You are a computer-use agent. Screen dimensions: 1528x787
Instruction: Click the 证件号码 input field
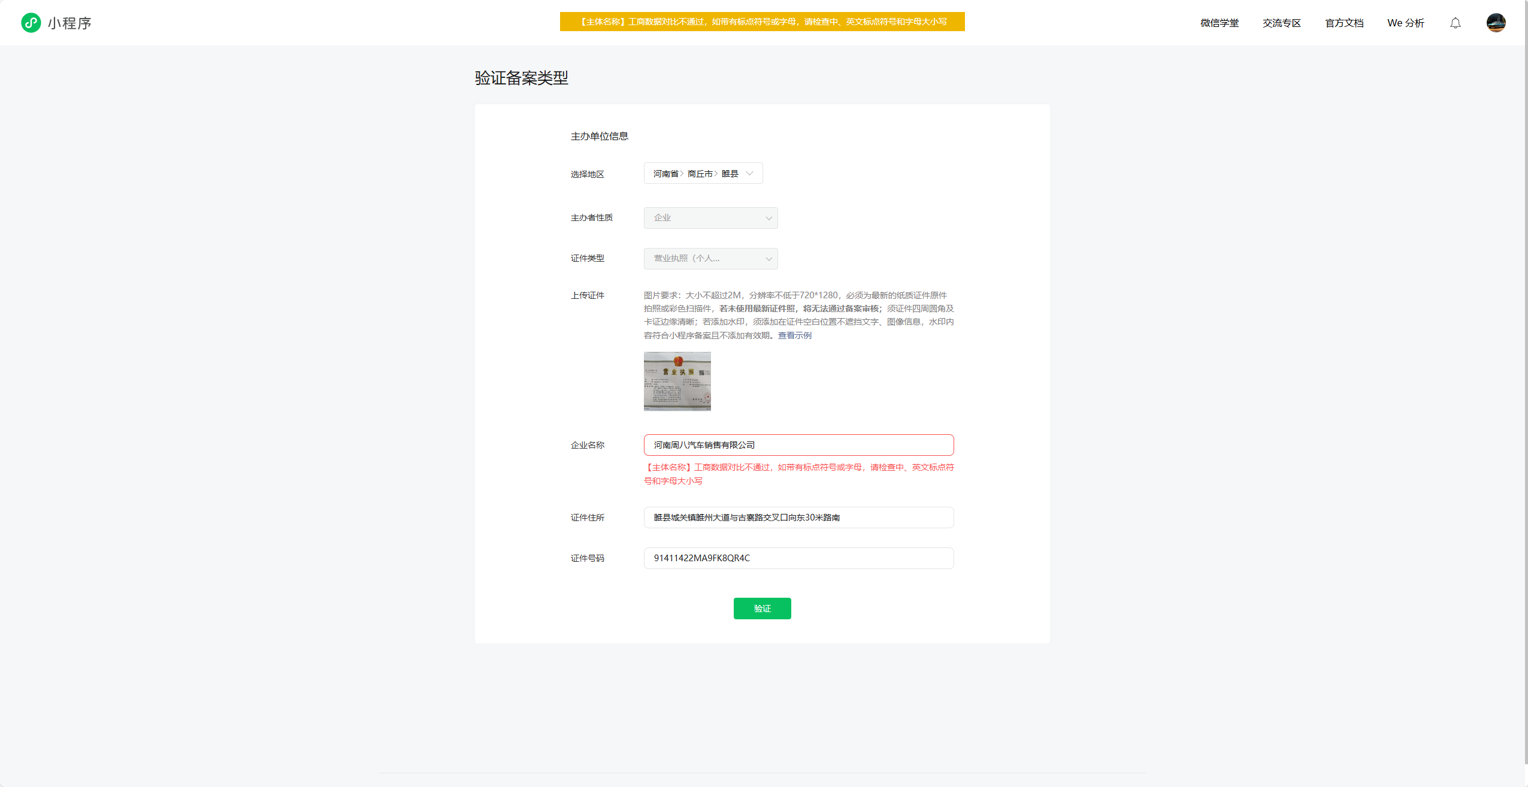[x=798, y=558]
